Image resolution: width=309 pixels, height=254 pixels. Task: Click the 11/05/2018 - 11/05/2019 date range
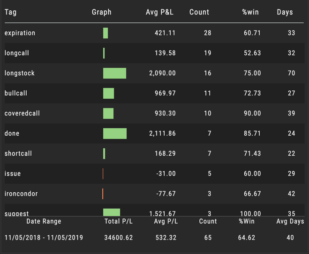(44, 238)
